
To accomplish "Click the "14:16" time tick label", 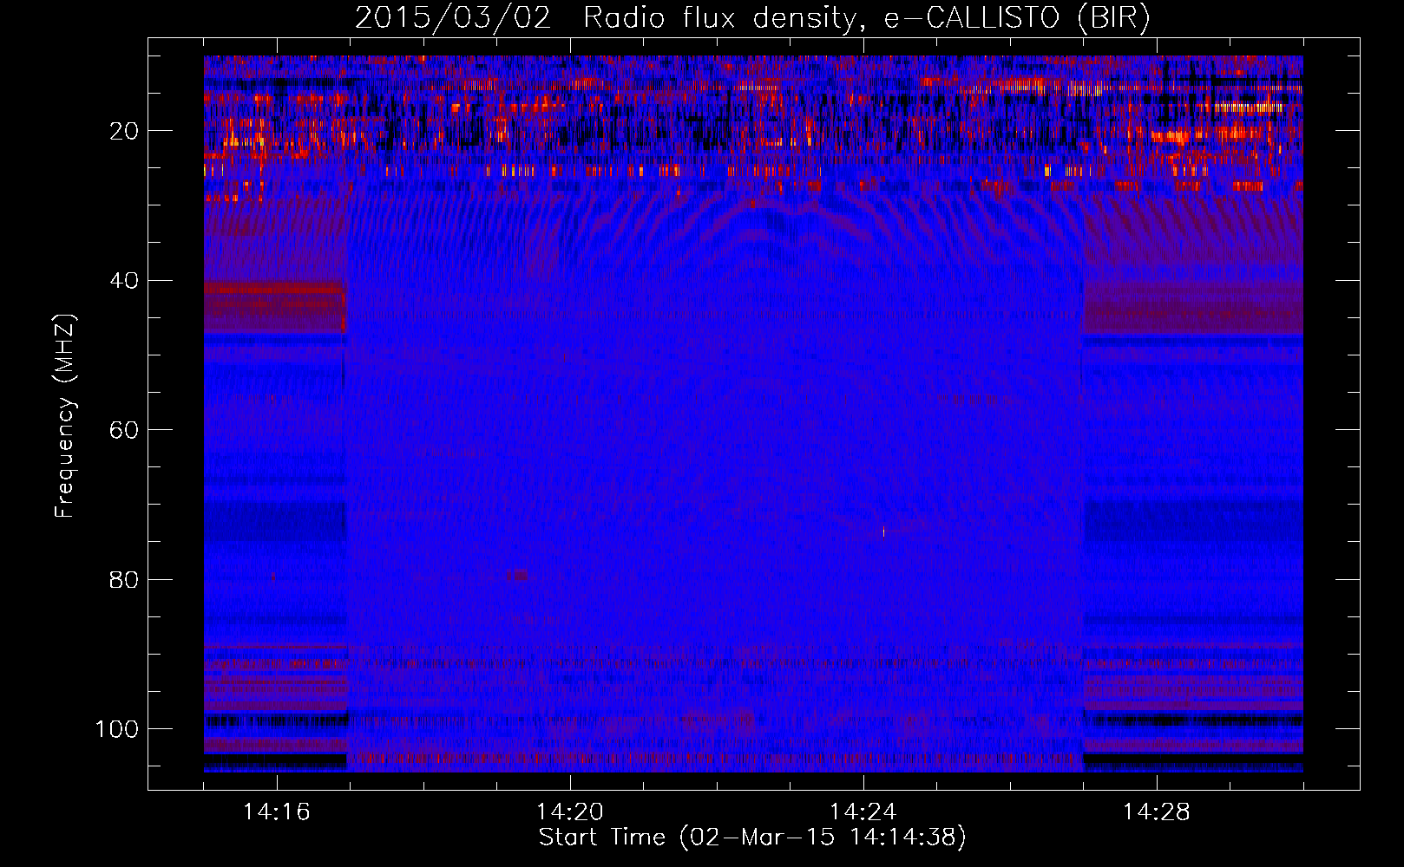I will pyautogui.click(x=277, y=812).
